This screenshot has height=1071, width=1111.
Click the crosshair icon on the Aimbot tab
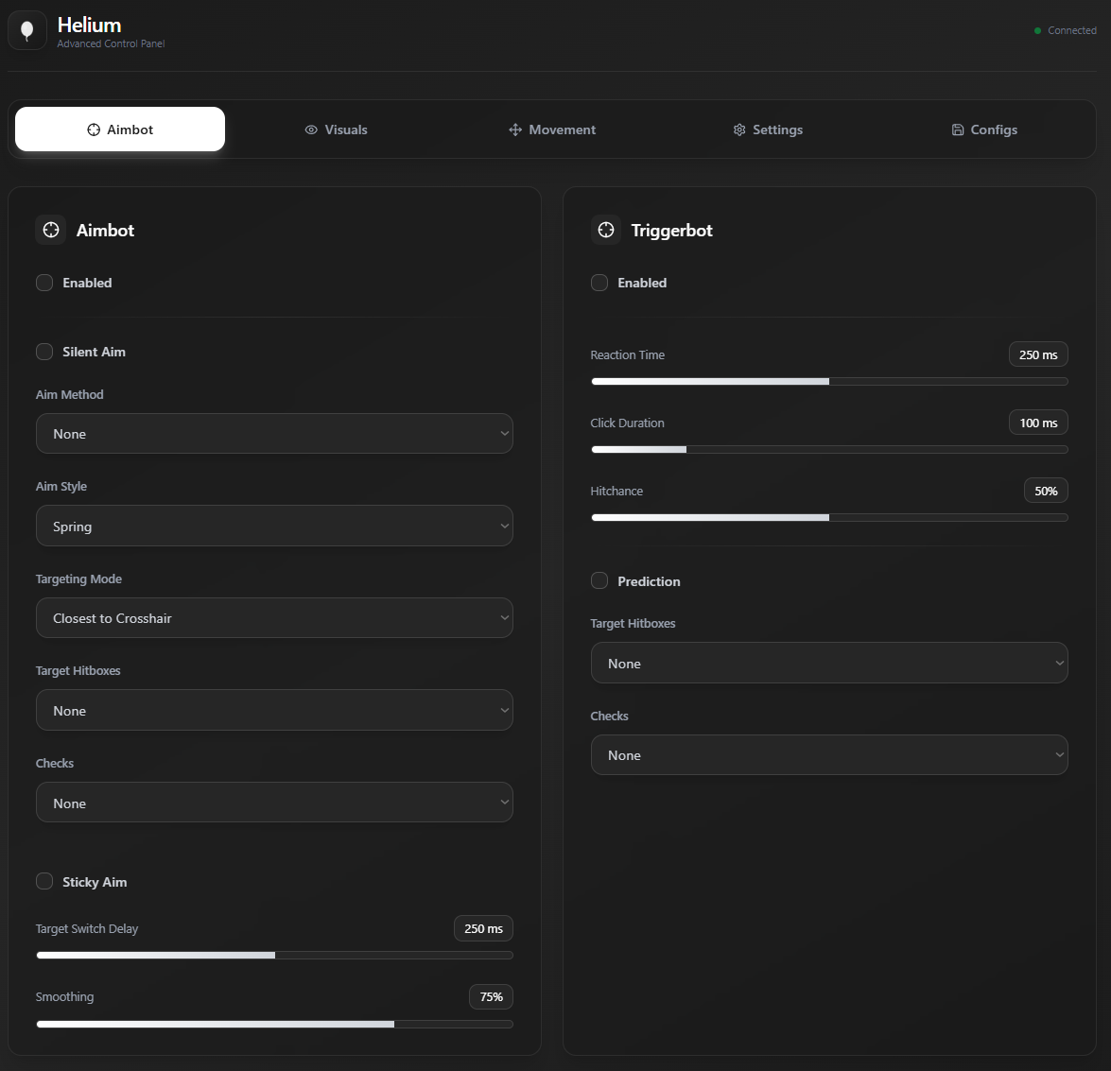coord(95,130)
